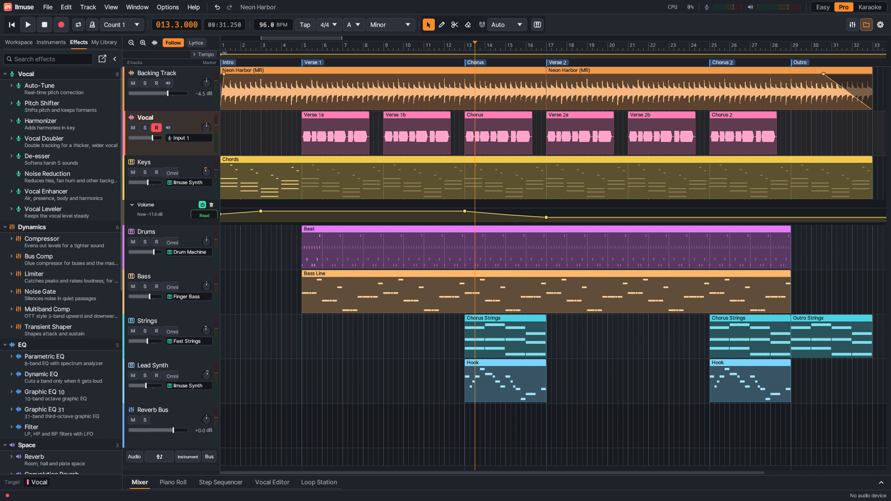Disarm recording on the Vocal track
The width and height of the screenshot is (891, 501).
click(156, 127)
